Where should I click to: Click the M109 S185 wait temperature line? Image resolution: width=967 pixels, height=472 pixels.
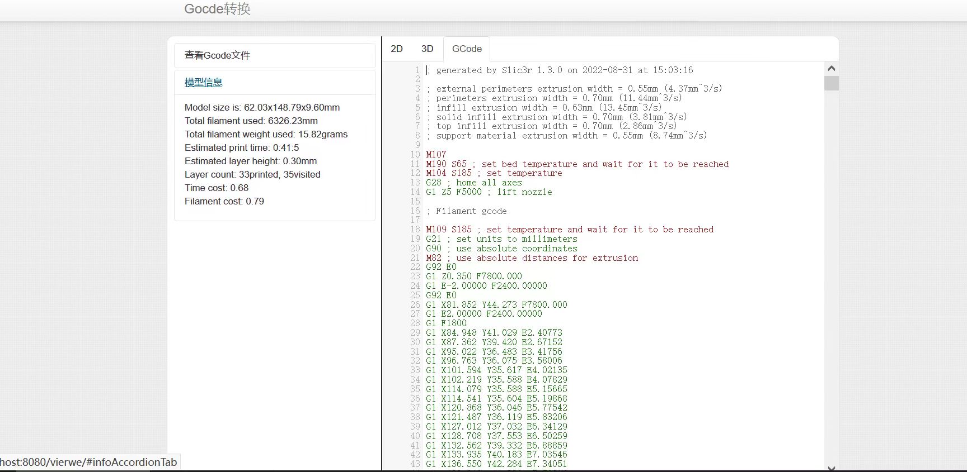tap(570, 230)
